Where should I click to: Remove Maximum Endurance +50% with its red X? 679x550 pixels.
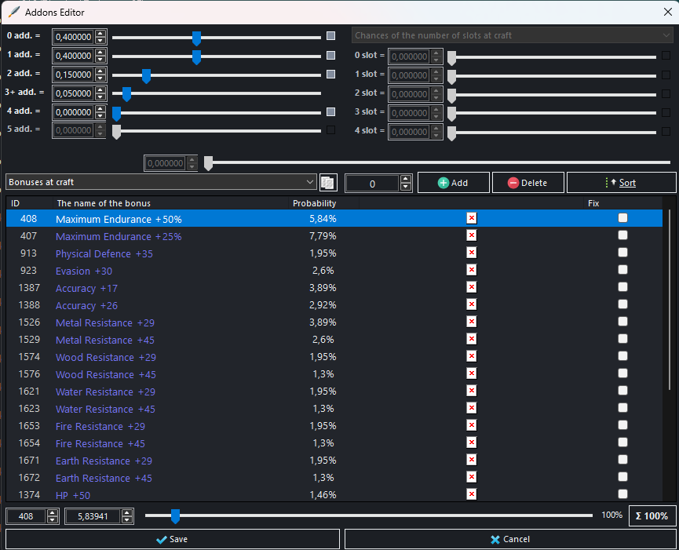[x=470, y=218]
